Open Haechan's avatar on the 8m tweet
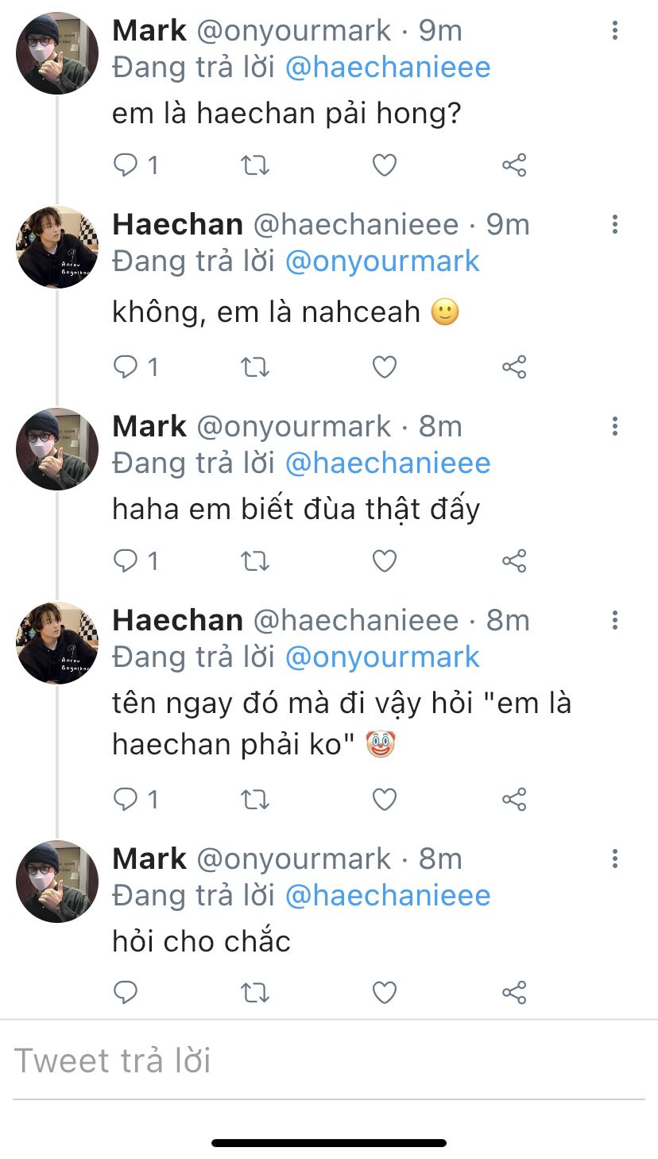This screenshot has width=658, height=1159. pos(57,644)
